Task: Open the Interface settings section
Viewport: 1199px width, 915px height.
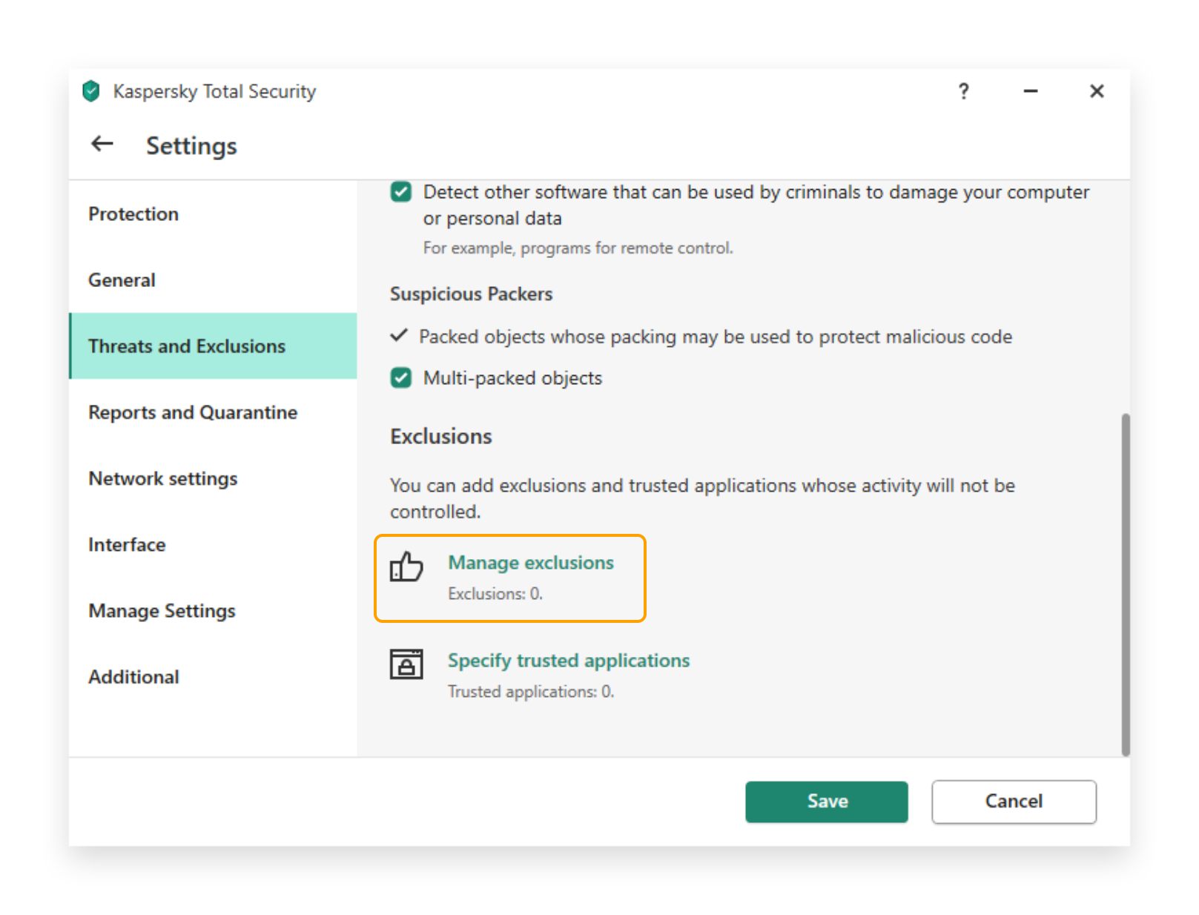Action: (214, 544)
